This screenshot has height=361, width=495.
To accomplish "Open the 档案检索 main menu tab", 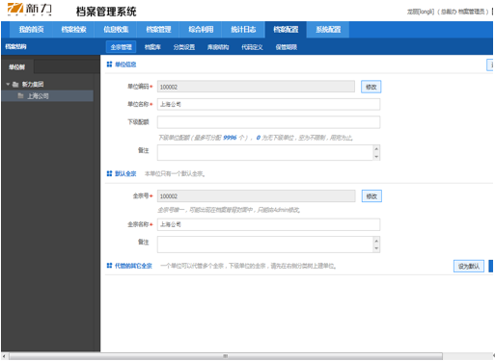I will (x=73, y=30).
